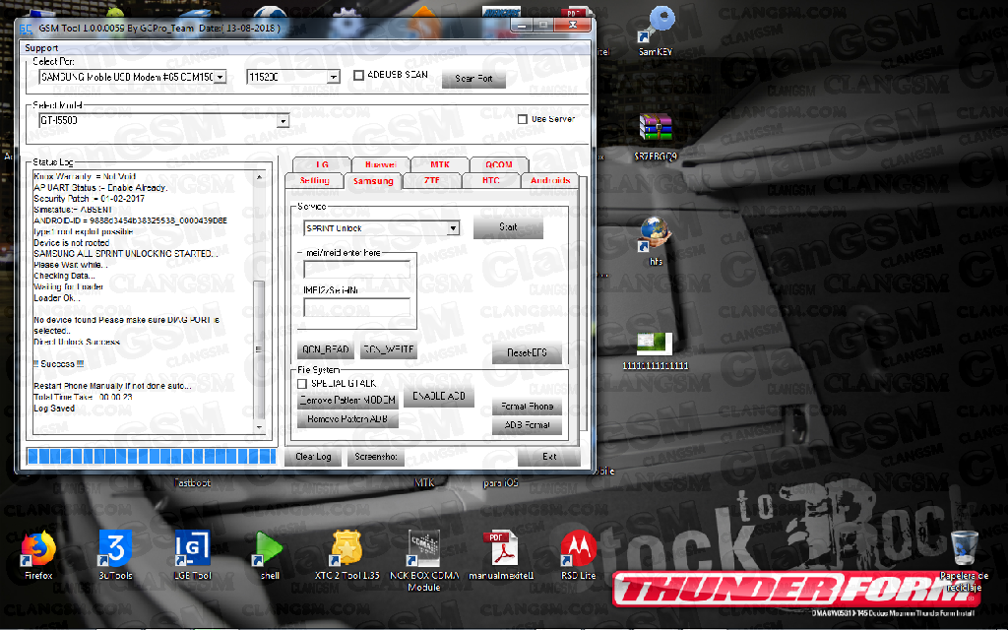
Task: Enable the ADBUSB SCAN checkbox
Action: [x=358, y=75]
